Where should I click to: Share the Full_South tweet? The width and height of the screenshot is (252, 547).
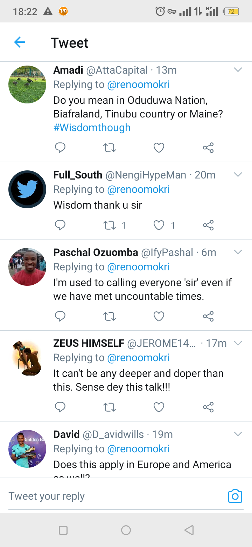[x=208, y=225]
